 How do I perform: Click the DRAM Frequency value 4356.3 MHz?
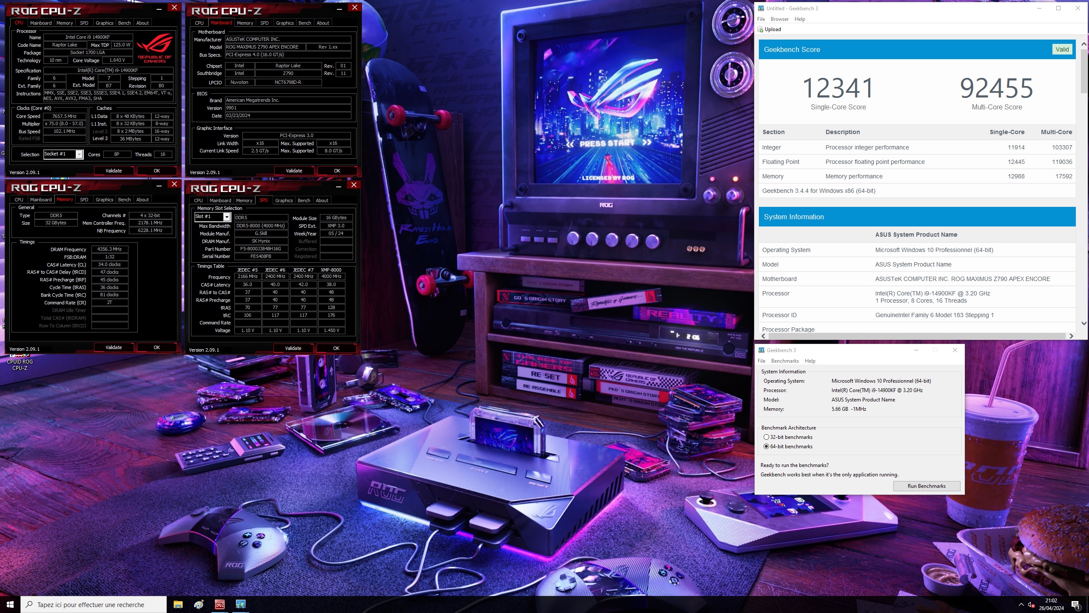pyautogui.click(x=110, y=249)
